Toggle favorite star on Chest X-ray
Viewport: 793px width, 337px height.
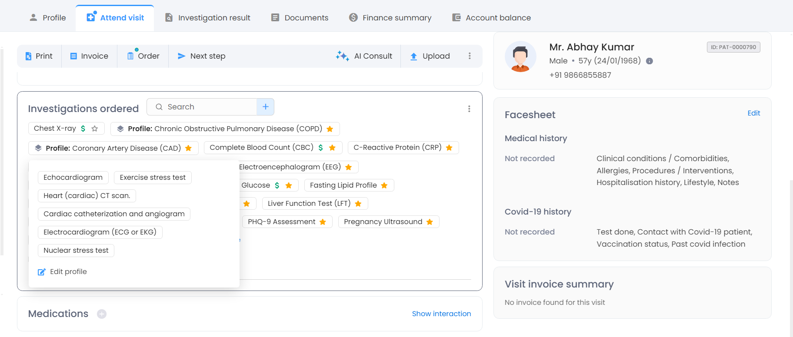pyautogui.click(x=95, y=129)
